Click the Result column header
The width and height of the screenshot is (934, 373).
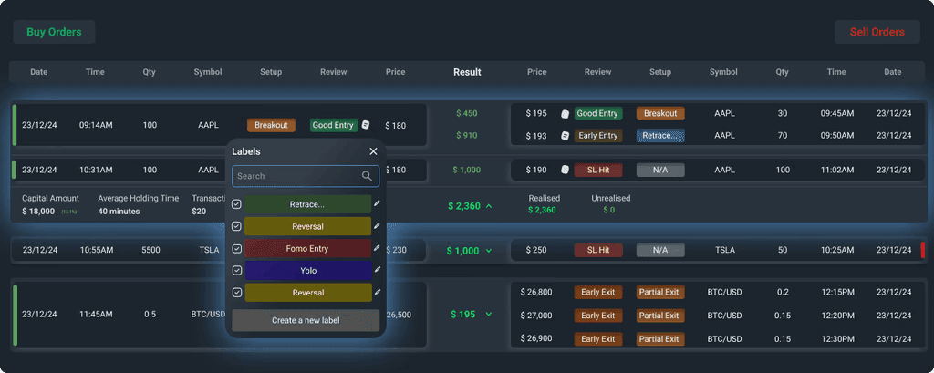pyautogui.click(x=468, y=72)
